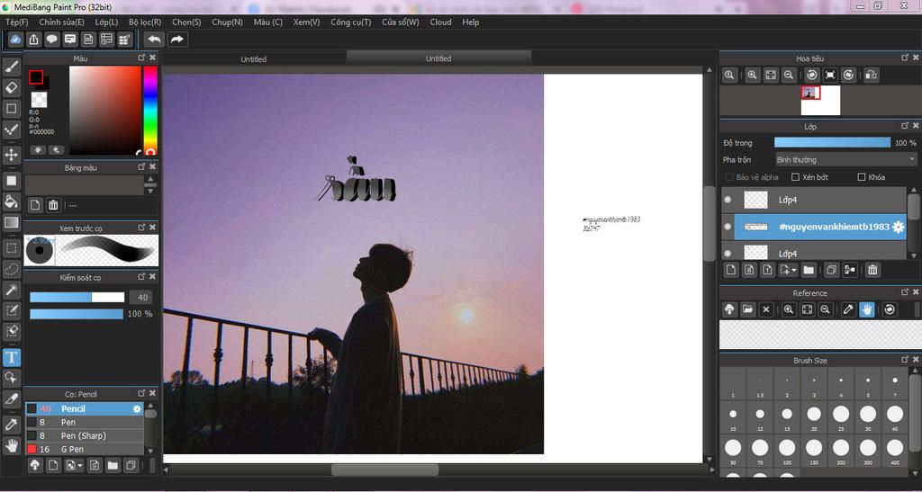Open the Bộ lọc(R) menu
922x492 pixels.
(x=145, y=22)
